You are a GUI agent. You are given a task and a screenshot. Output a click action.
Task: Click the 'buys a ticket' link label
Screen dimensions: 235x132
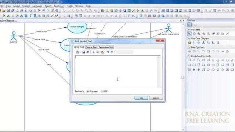[44, 49]
